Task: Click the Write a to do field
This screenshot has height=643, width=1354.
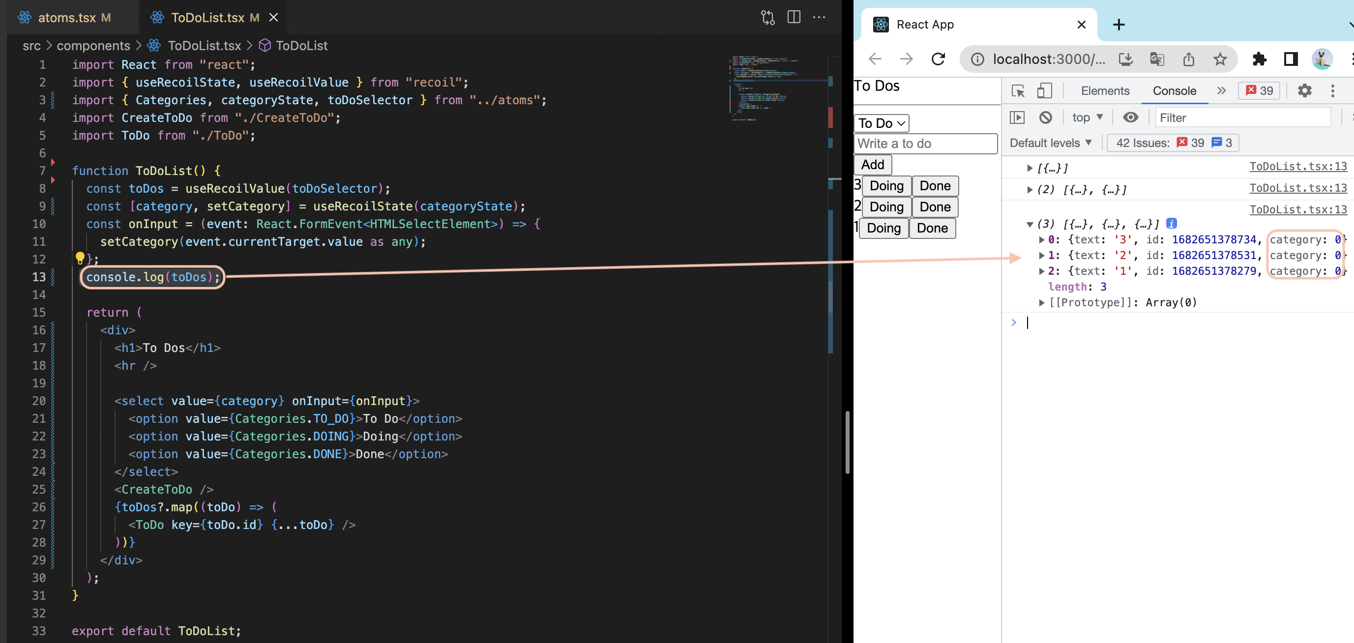Action: click(x=925, y=144)
